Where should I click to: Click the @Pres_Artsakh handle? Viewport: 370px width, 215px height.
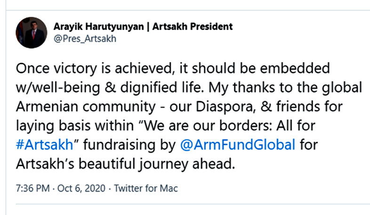(81, 39)
